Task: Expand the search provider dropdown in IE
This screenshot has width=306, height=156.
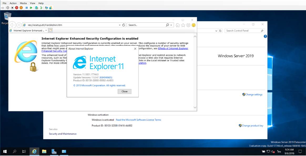Action: 171,25
